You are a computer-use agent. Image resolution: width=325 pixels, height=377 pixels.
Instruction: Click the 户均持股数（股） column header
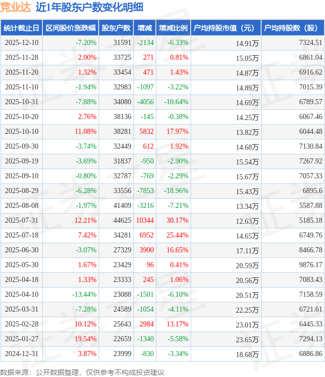pyautogui.click(x=293, y=28)
